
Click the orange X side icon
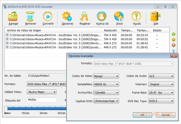pos(174,45)
